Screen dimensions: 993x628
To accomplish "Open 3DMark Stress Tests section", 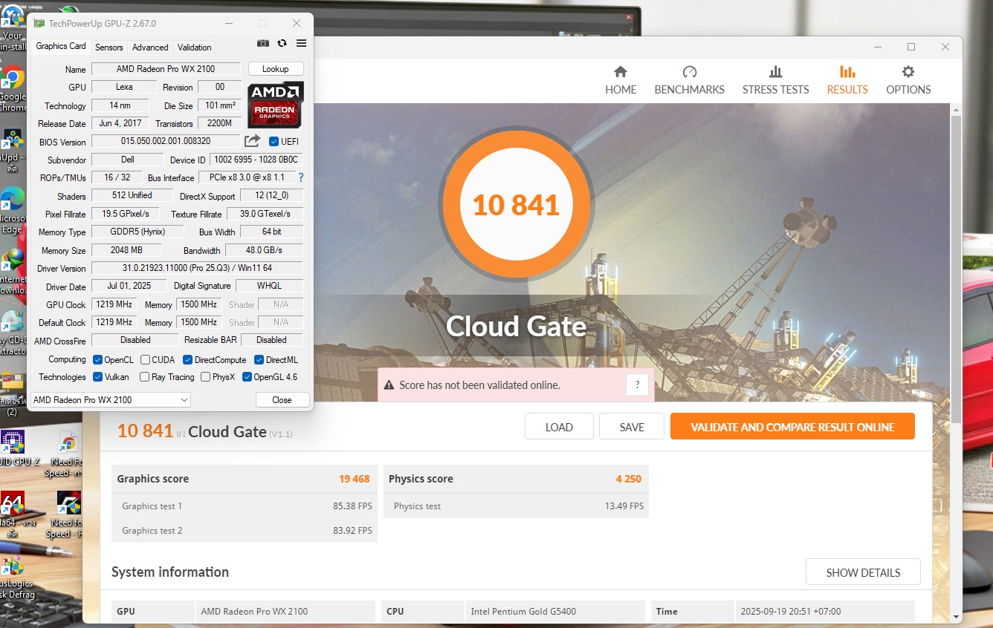I will 775,80.
